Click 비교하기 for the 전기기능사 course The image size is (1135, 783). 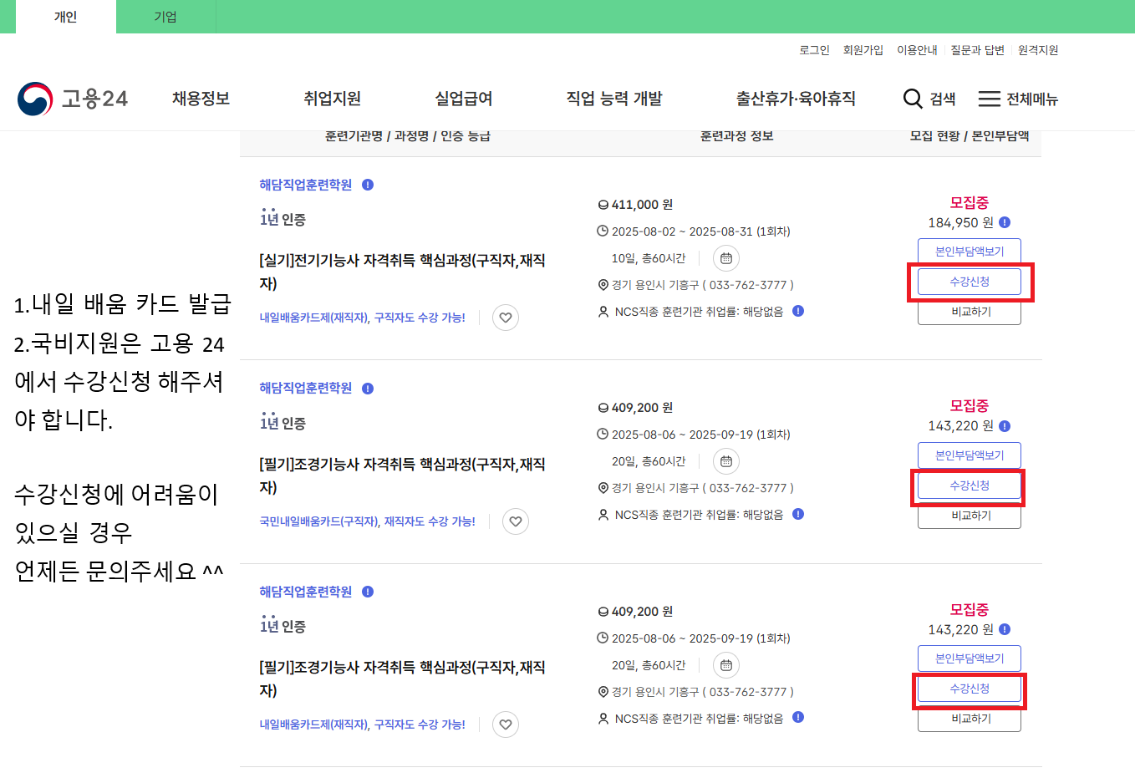point(970,312)
